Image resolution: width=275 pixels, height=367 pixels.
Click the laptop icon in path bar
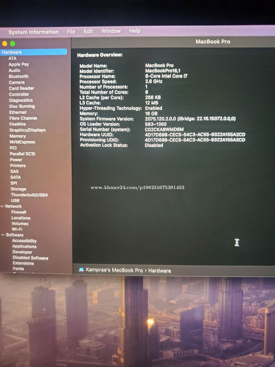click(x=81, y=269)
